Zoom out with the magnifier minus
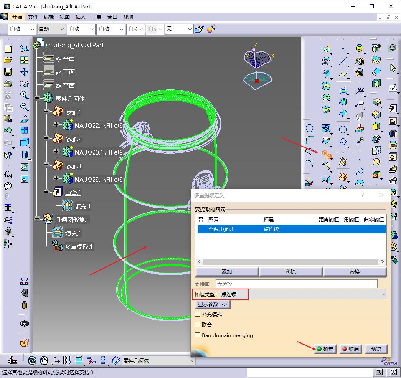Viewport: 401px width, 378px height. click(x=24, y=107)
